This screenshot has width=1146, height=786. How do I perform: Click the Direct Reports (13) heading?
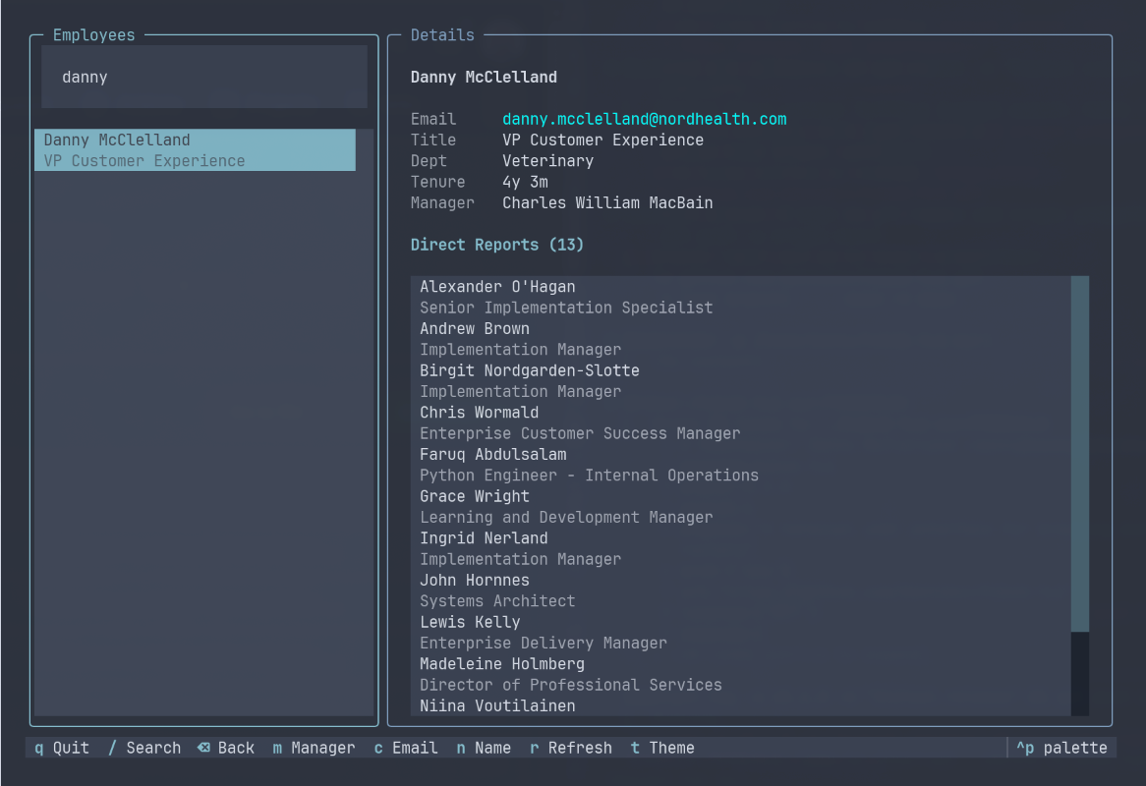tap(497, 245)
